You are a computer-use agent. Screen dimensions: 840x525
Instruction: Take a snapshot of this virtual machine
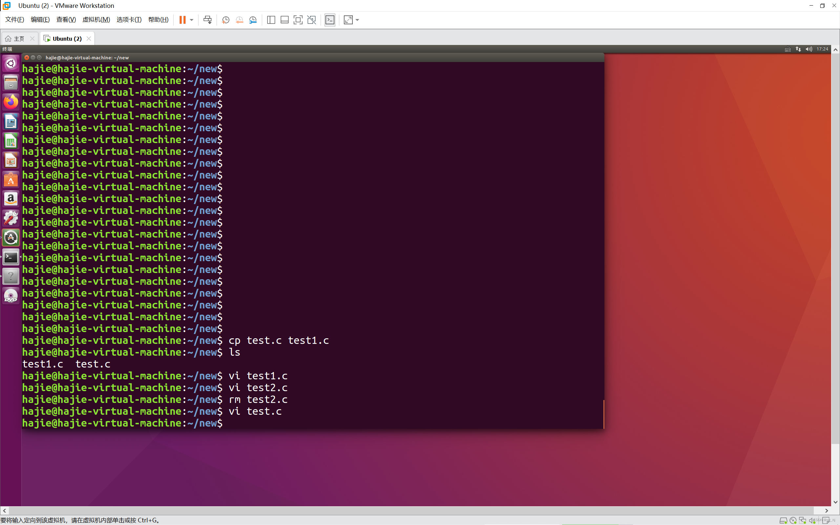[226, 20]
